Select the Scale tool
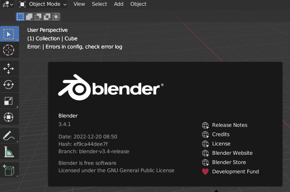This screenshot has height=192, width=290. pos(9,101)
